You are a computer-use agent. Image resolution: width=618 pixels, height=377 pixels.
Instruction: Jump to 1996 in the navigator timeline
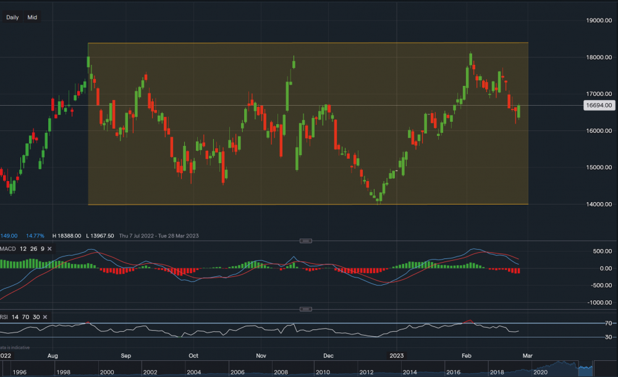pyautogui.click(x=19, y=373)
